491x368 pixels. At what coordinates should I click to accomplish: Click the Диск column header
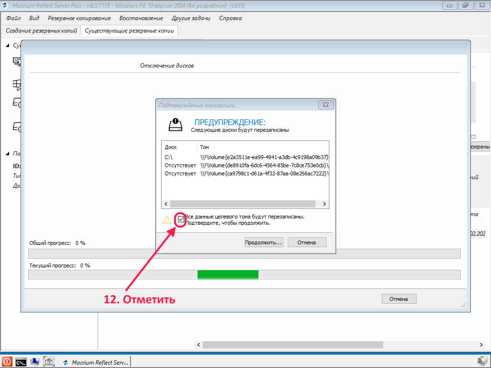(x=179, y=147)
